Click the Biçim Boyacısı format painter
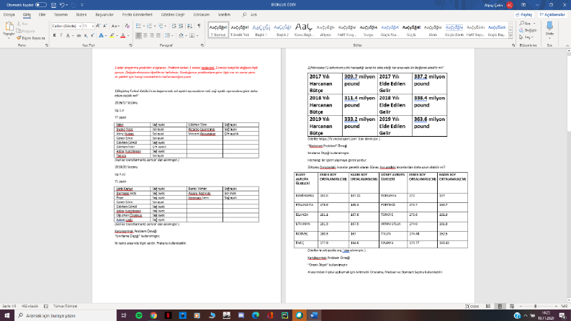Screen dimensions: 571x321 [x=30, y=38]
